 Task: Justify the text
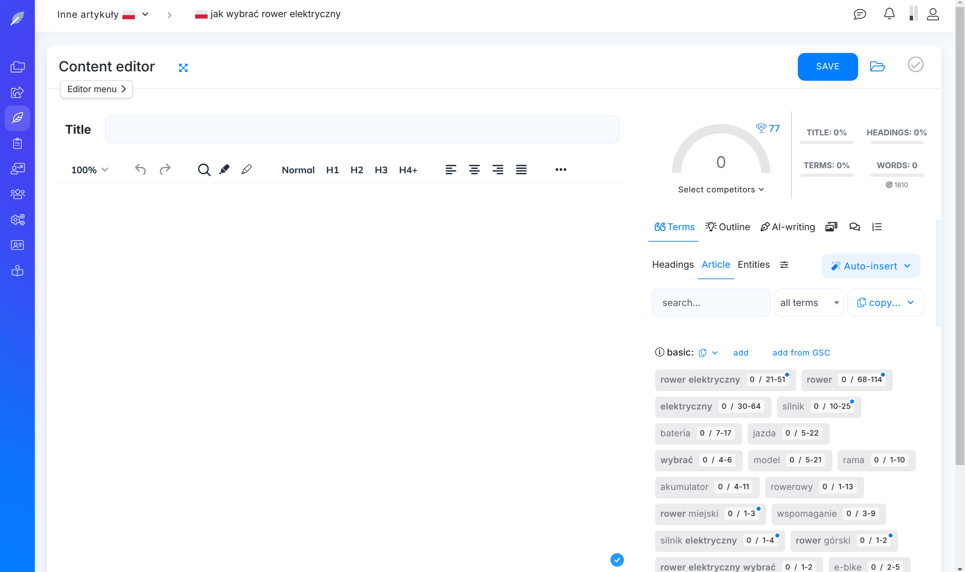[x=521, y=170]
